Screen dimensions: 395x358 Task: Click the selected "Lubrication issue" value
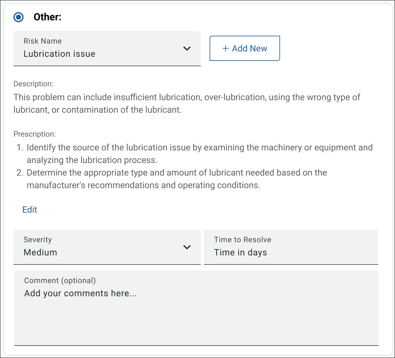tap(59, 54)
